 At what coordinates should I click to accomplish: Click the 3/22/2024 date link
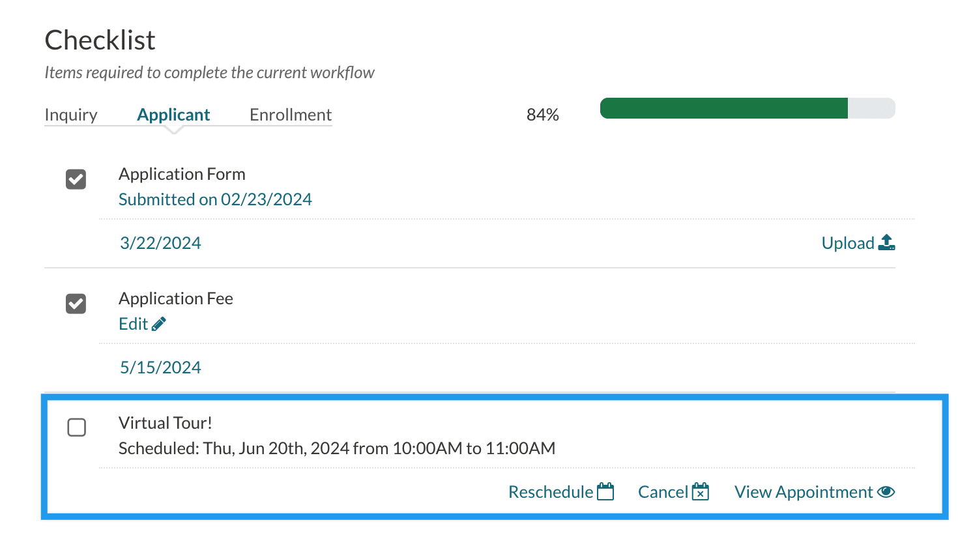pyautogui.click(x=160, y=243)
